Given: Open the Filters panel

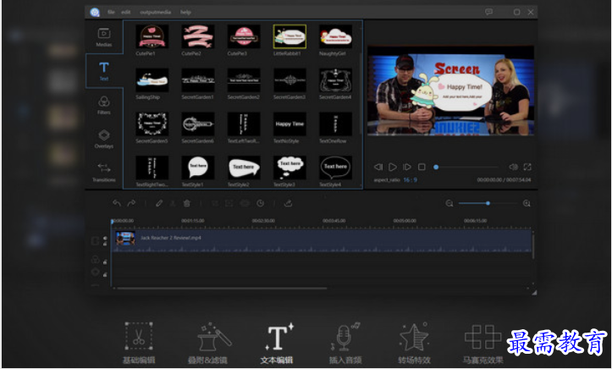Looking at the screenshot, I should 104,105.
